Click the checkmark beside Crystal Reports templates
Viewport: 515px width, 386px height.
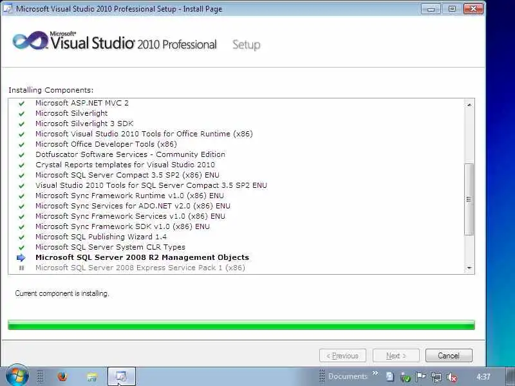click(x=21, y=165)
